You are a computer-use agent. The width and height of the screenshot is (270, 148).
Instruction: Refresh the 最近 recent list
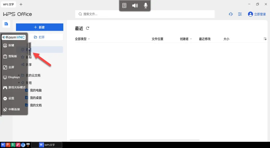87,28
